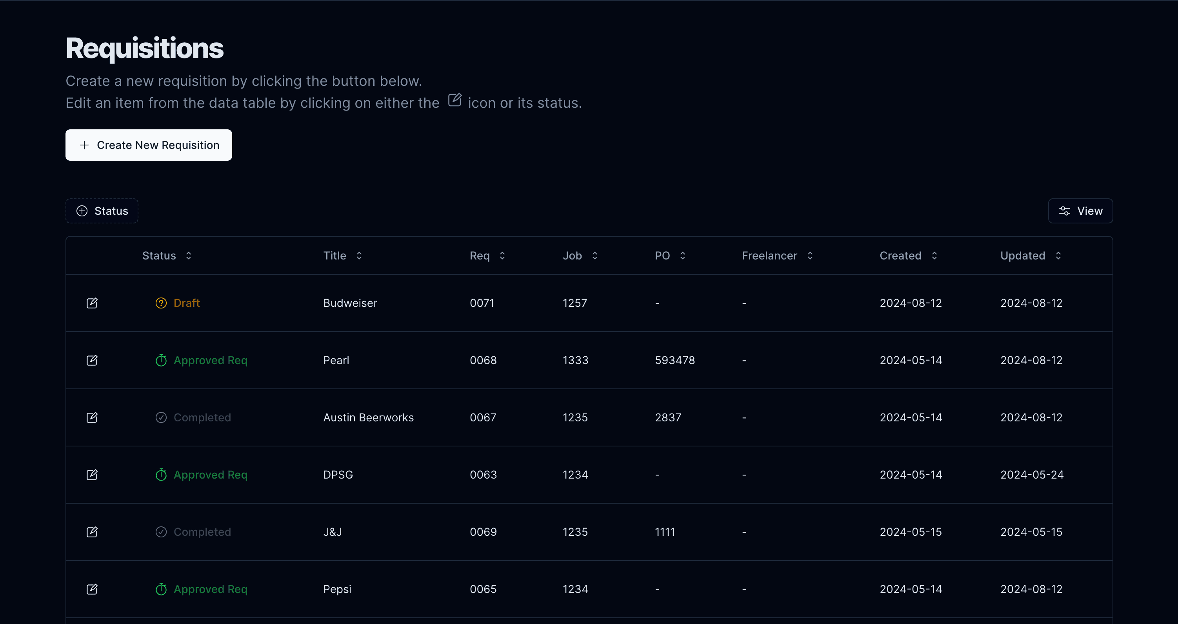This screenshot has height=624, width=1178.
Task: Sort table by Status column header
Action: [167, 256]
